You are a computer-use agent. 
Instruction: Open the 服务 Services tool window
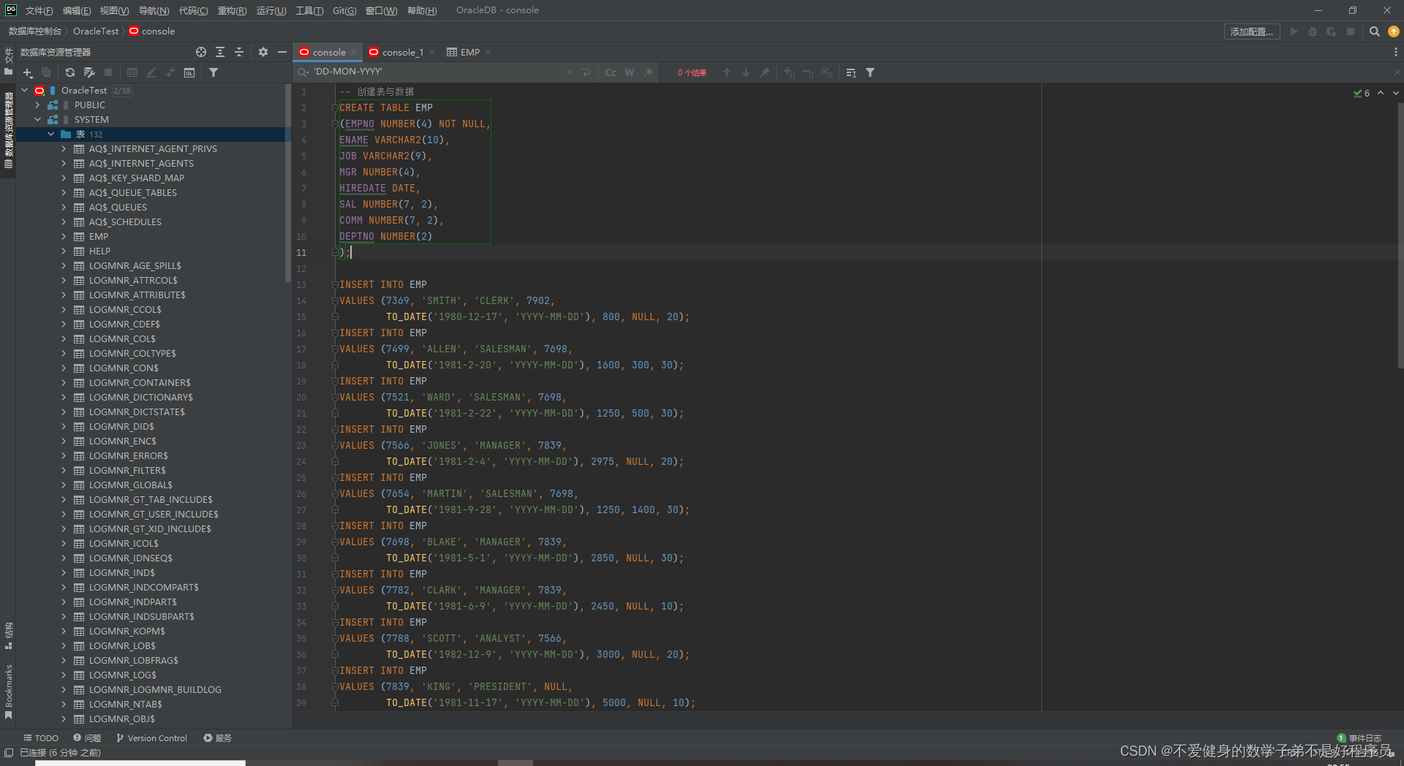(218, 737)
